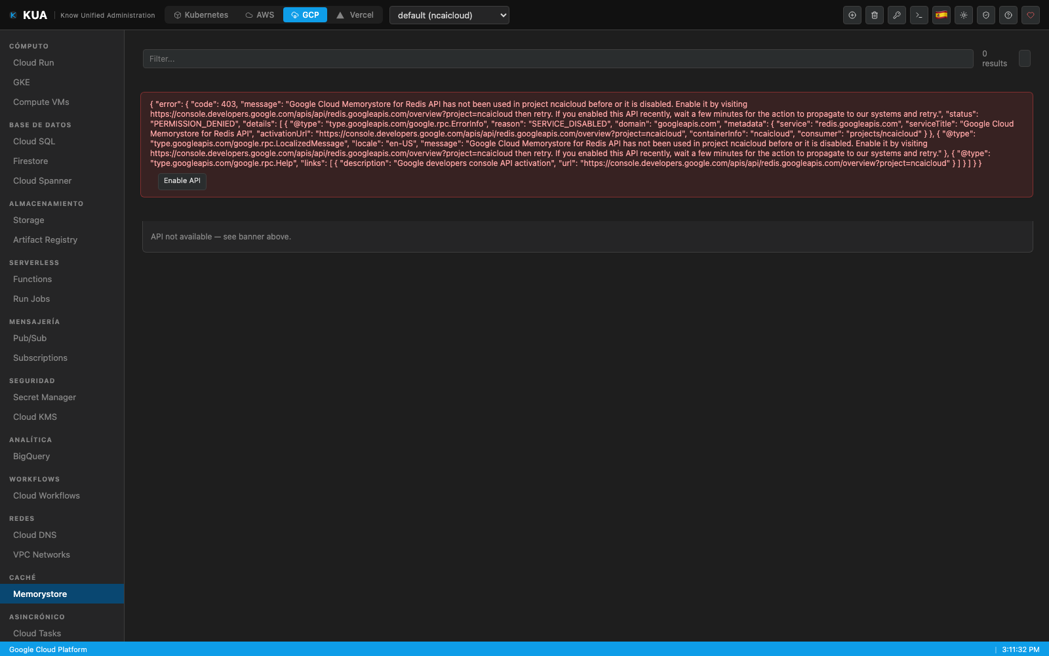Navigate to BigQuery

pos(62,457)
